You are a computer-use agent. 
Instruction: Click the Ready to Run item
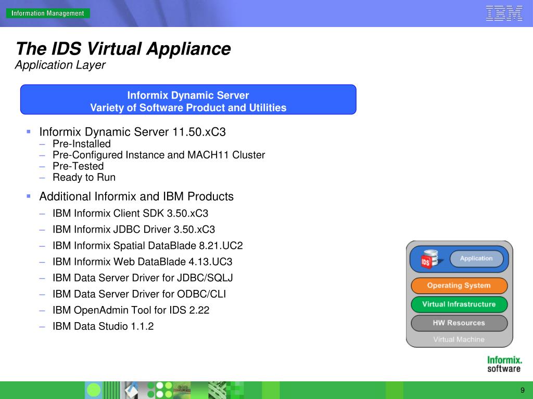84,178
